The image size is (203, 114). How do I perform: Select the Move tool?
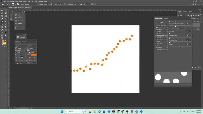click(x=2, y=10)
